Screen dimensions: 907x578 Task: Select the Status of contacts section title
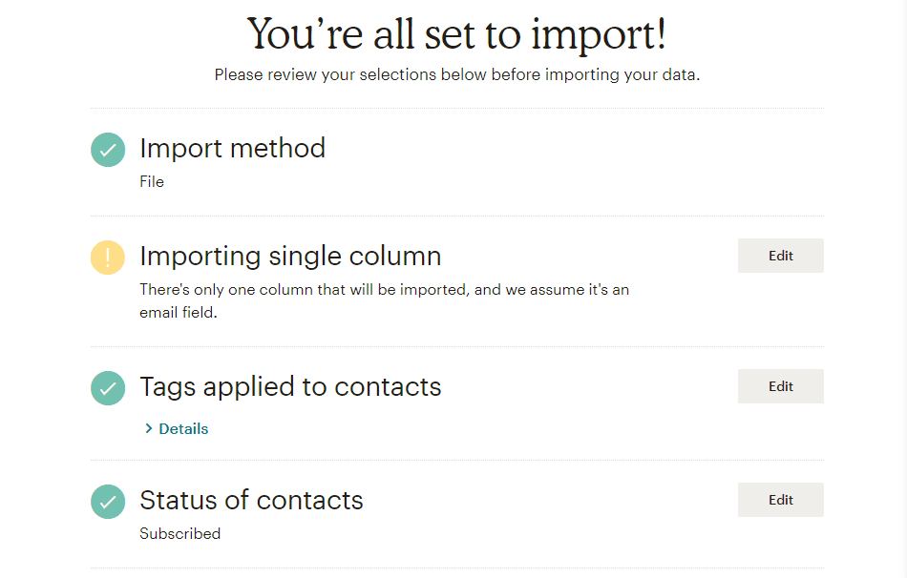(x=251, y=500)
